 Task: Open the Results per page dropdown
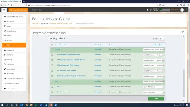(161, 39)
